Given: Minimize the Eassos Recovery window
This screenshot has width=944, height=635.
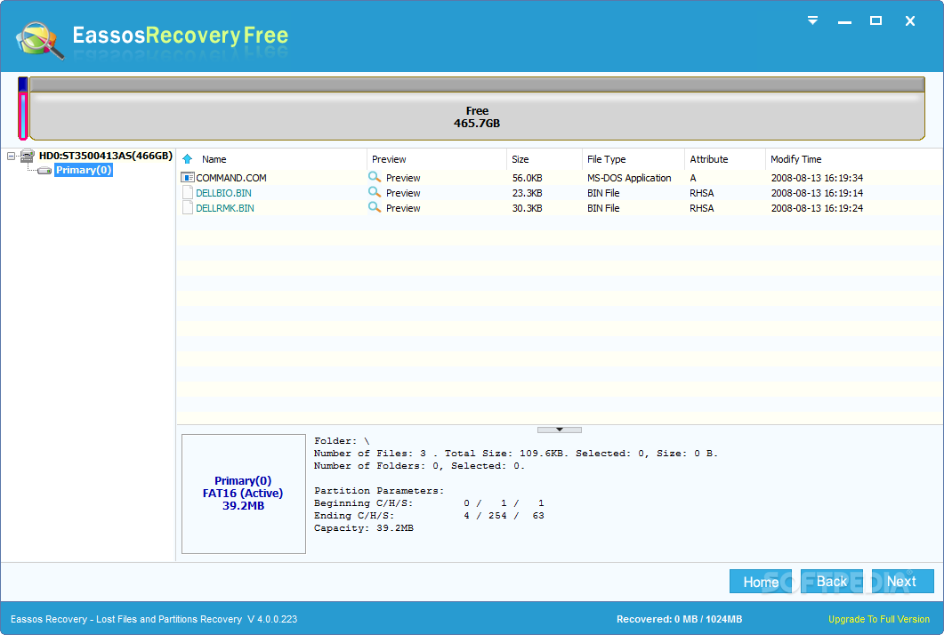Looking at the screenshot, I should [x=844, y=21].
